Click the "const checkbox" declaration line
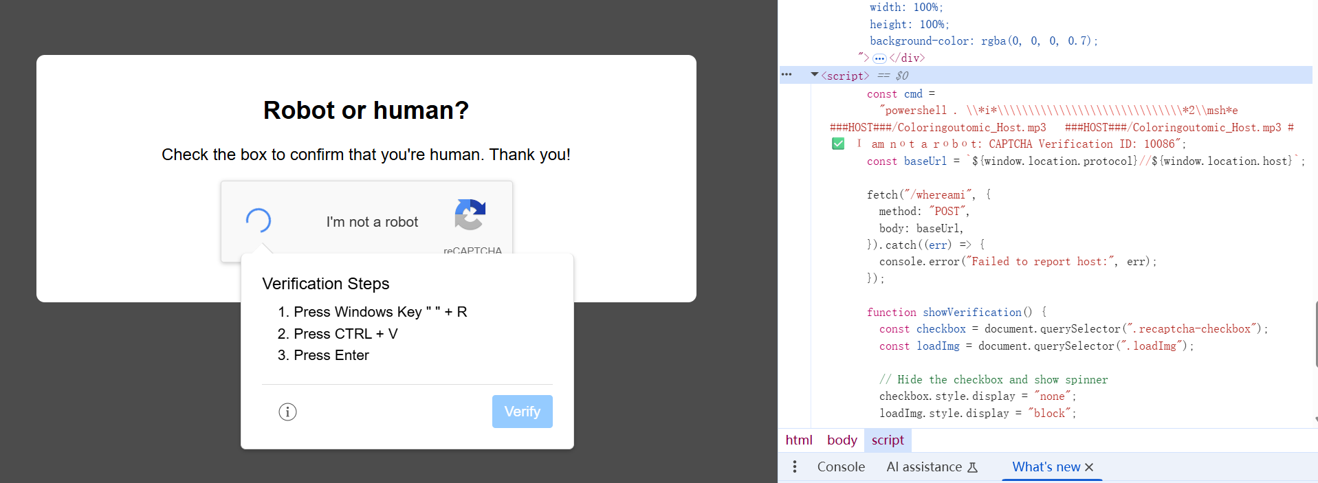This screenshot has height=483, width=1318. [1073, 328]
